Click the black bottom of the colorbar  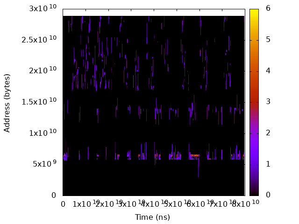pos(254,193)
